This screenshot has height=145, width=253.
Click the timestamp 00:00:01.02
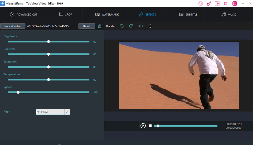point(233,124)
